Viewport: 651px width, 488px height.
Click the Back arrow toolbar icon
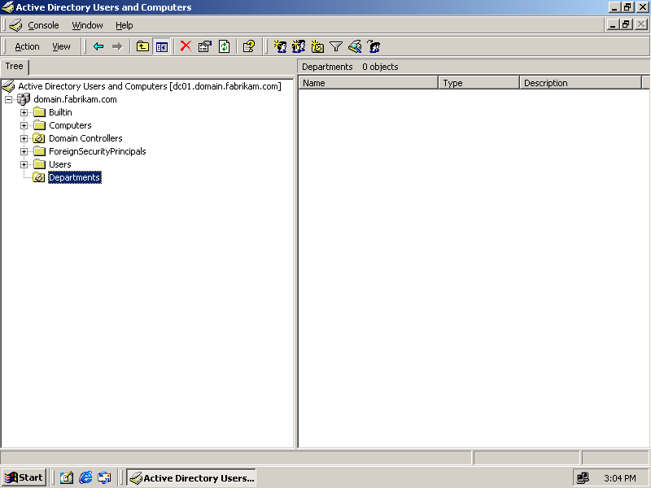[98, 46]
